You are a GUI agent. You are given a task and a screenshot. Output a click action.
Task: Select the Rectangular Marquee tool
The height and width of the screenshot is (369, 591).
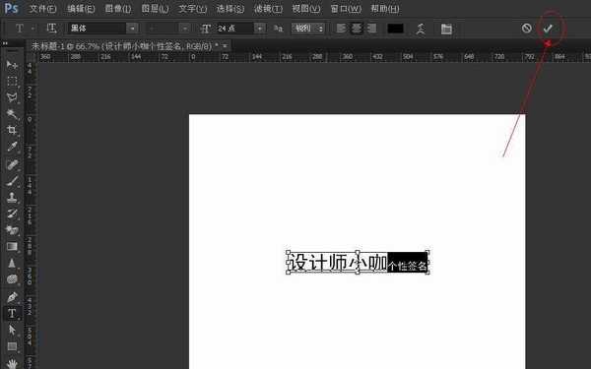point(12,82)
